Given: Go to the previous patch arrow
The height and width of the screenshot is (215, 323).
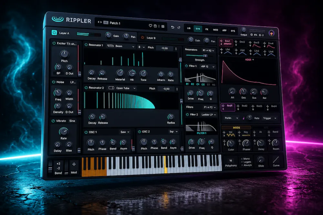Looking at the screenshot, I should 99,22.
